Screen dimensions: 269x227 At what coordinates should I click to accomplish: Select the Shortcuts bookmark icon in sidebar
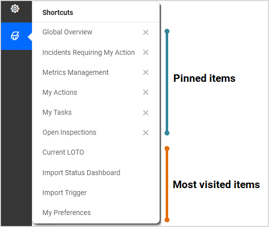coord(15,36)
